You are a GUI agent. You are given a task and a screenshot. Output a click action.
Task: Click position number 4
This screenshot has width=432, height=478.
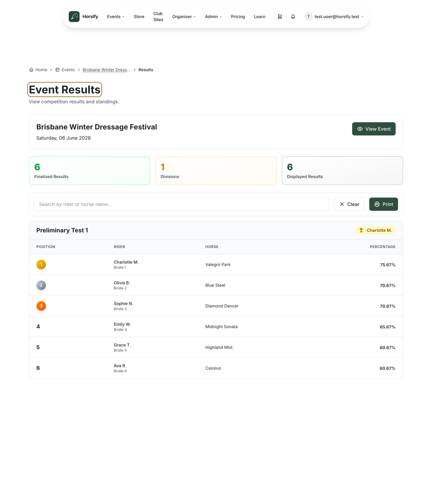click(x=38, y=327)
